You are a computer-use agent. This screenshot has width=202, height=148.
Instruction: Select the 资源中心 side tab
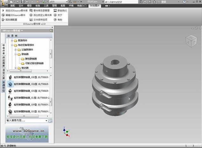tap(3, 86)
